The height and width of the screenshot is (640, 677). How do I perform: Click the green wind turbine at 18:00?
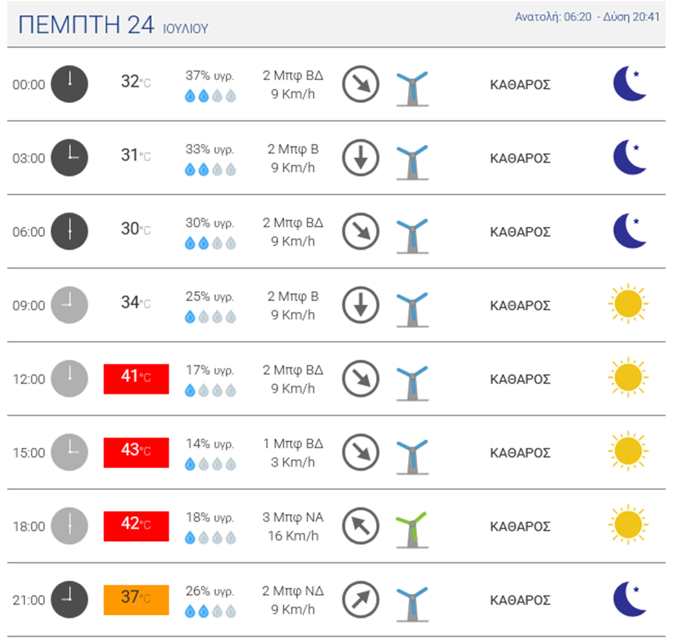coord(413,529)
